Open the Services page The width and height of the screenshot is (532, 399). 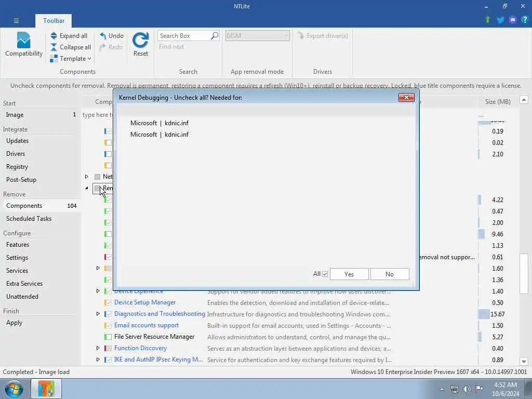pyautogui.click(x=41, y=270)
